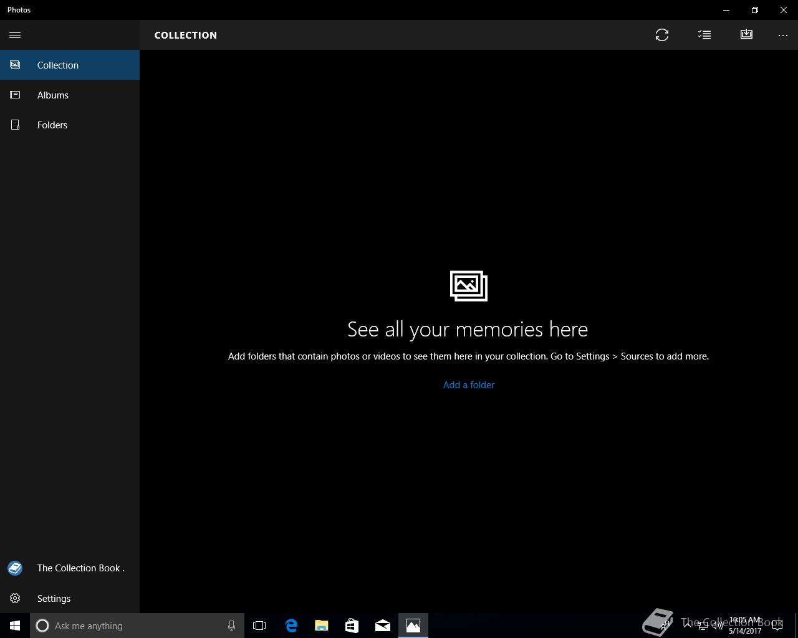Click the Import icon in the toolbar
Screen dimensions: 798x638
tap(746, 34)
